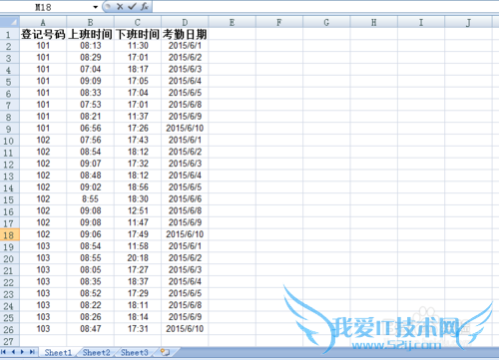Switch to the Sheet3 tab
The height and width of the screenshot is (360, 499).
[135, 352]
